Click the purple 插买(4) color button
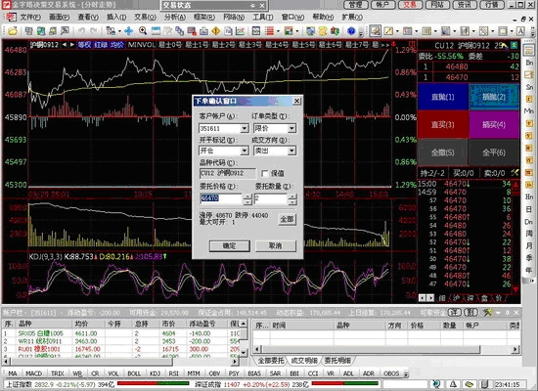The image size is (538, 391). tap(494, 124)
